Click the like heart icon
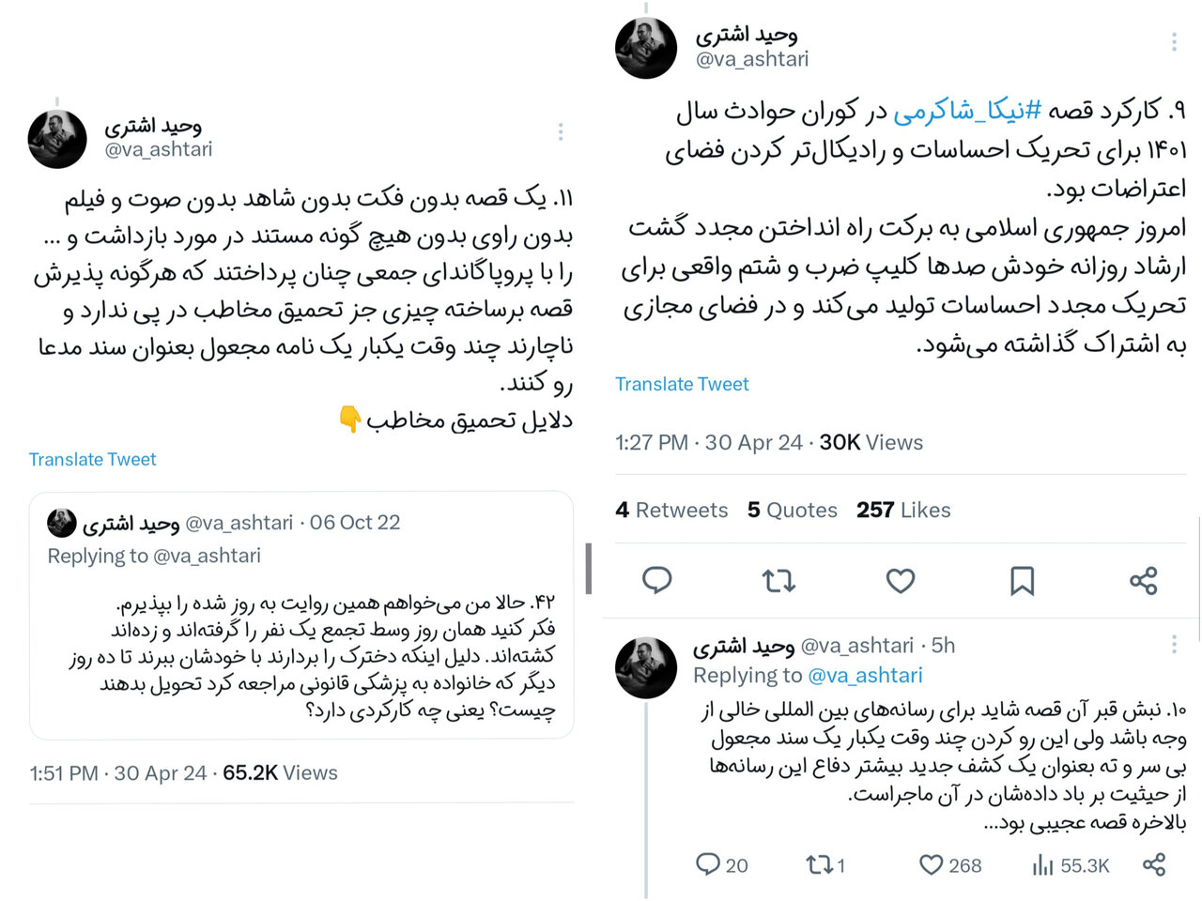Screen dimensions: 1202x901 [x=900, y=581]
